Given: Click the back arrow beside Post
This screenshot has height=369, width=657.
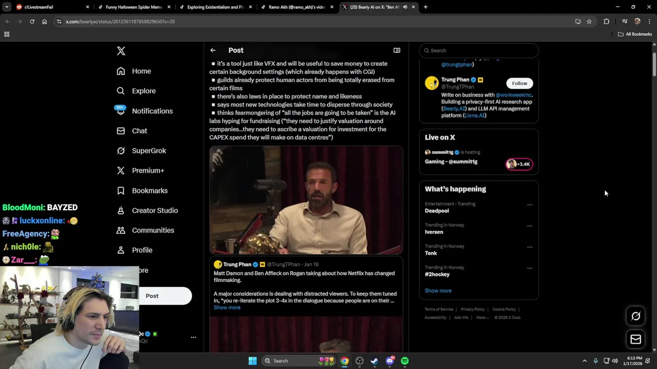Looking at the screenshot, I should pos(213,50).
